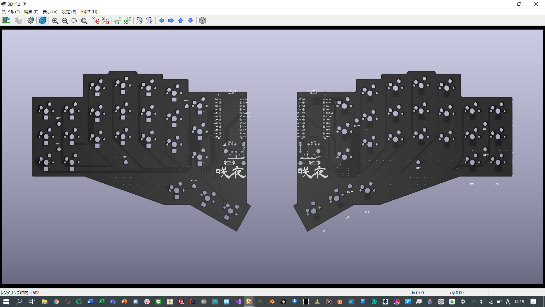Open 3D display options gear icon

tap(30, 20)
